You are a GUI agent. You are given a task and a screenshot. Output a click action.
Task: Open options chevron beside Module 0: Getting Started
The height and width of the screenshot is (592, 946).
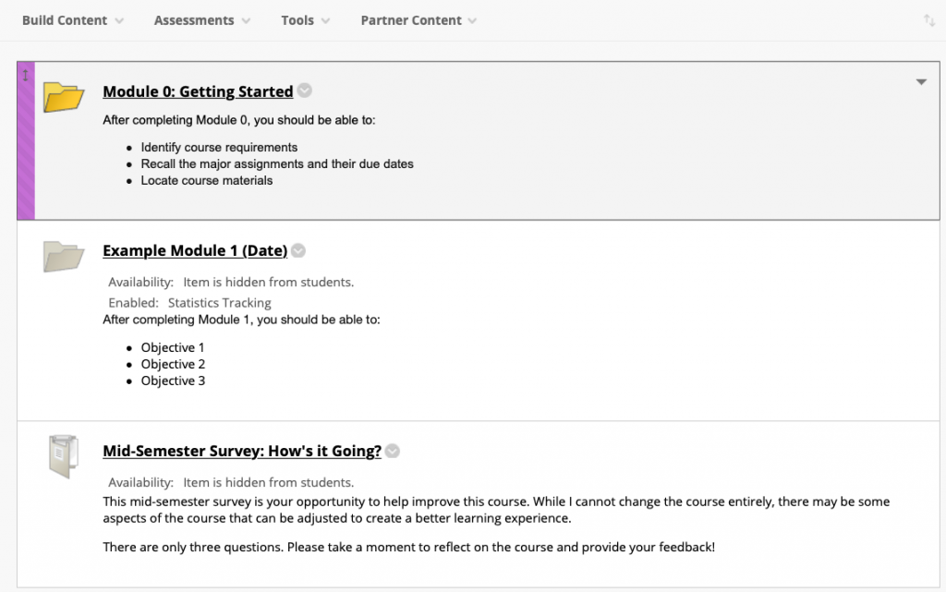coord(305,91)
